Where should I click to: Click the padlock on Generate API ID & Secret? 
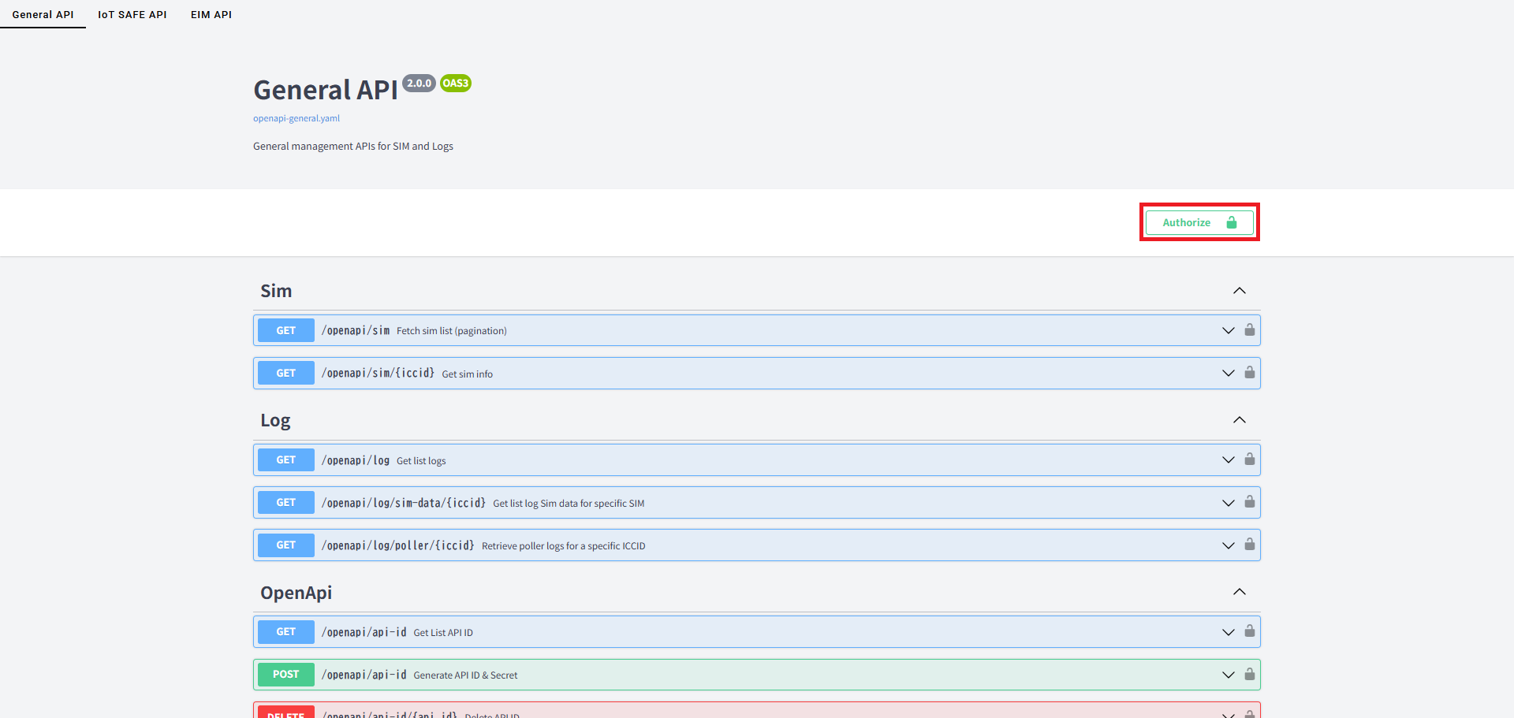(1250, 674)
